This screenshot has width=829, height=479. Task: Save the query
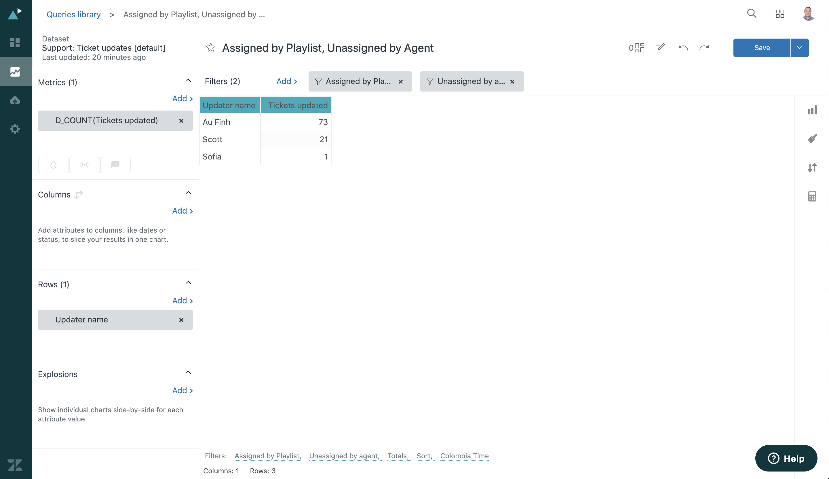[762, 48]
